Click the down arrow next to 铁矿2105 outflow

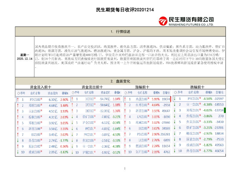click(x=72, y=117)
